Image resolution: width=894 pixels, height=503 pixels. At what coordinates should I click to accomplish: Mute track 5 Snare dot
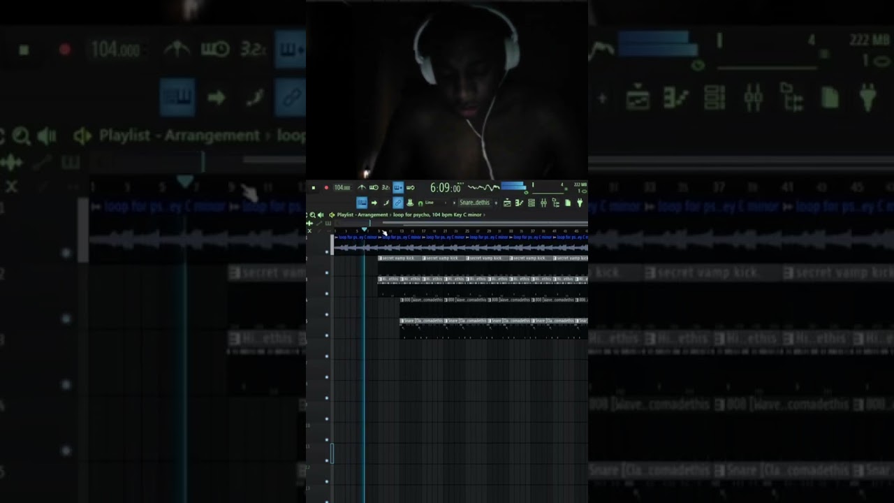click(326, 335)
